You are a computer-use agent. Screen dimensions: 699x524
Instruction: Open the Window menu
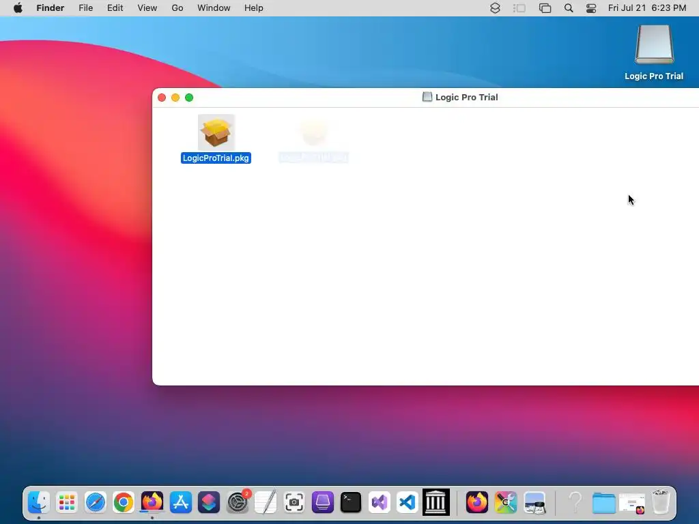[214, 8]
